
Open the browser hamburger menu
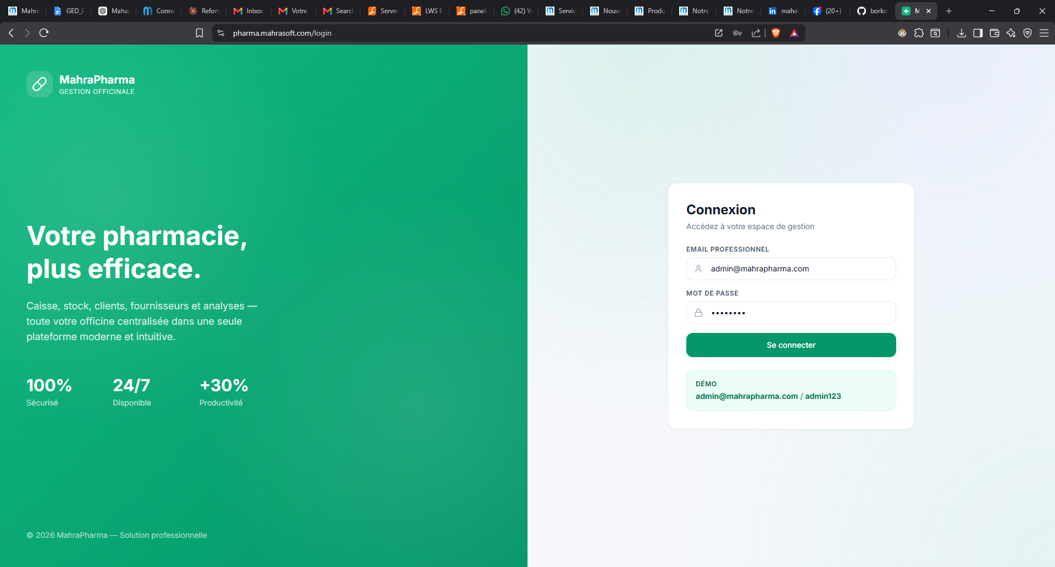click(1044, 33)
